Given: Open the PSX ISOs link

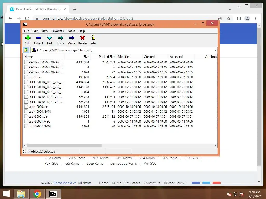Looking at the screenshot, I should pyautogui.click(x=191, y=158).
